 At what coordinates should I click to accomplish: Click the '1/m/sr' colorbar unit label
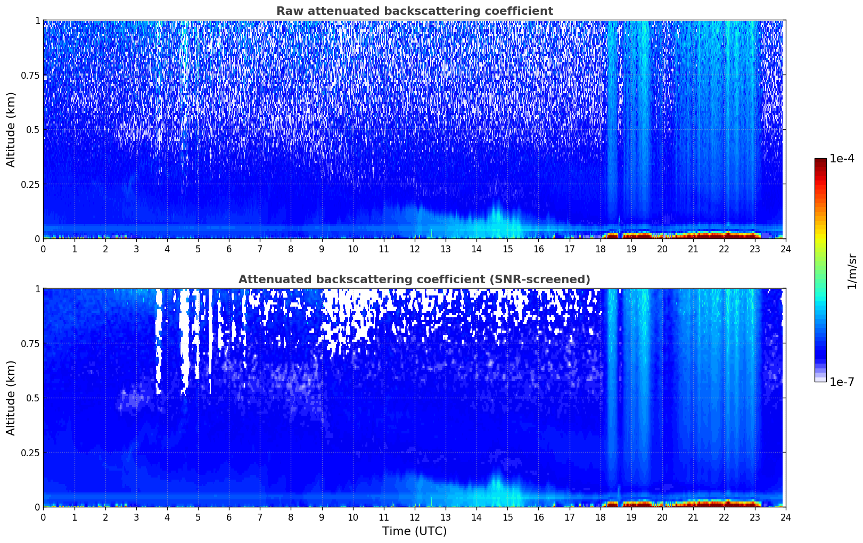[852, 271]
